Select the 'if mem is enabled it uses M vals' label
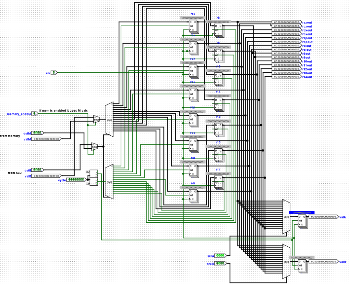This screenshot has width=349, height=284. [x=64, y=110]
